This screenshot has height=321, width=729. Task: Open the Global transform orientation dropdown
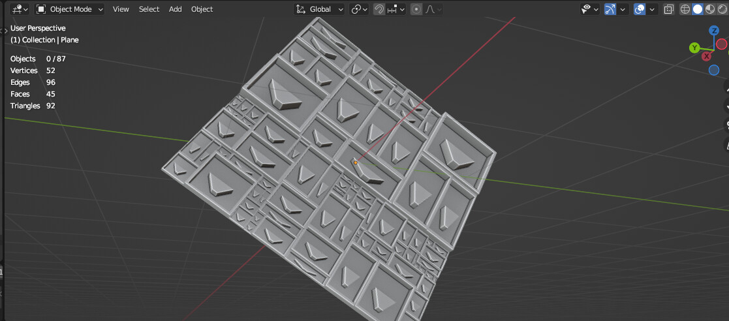pos(319,9)
